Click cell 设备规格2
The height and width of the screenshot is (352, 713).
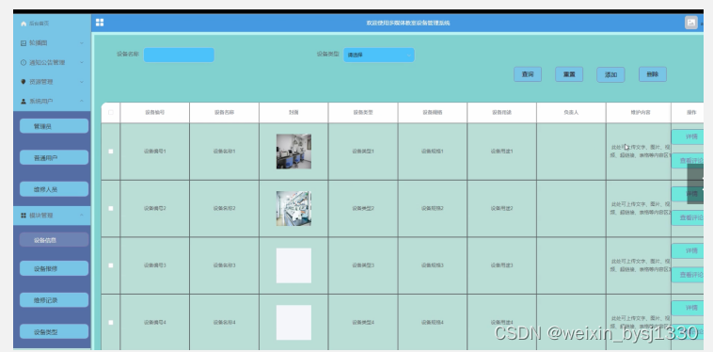[x=433, y=208]
